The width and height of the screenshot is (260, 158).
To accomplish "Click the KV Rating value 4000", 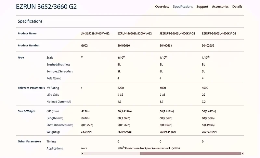I will point(163,88).
